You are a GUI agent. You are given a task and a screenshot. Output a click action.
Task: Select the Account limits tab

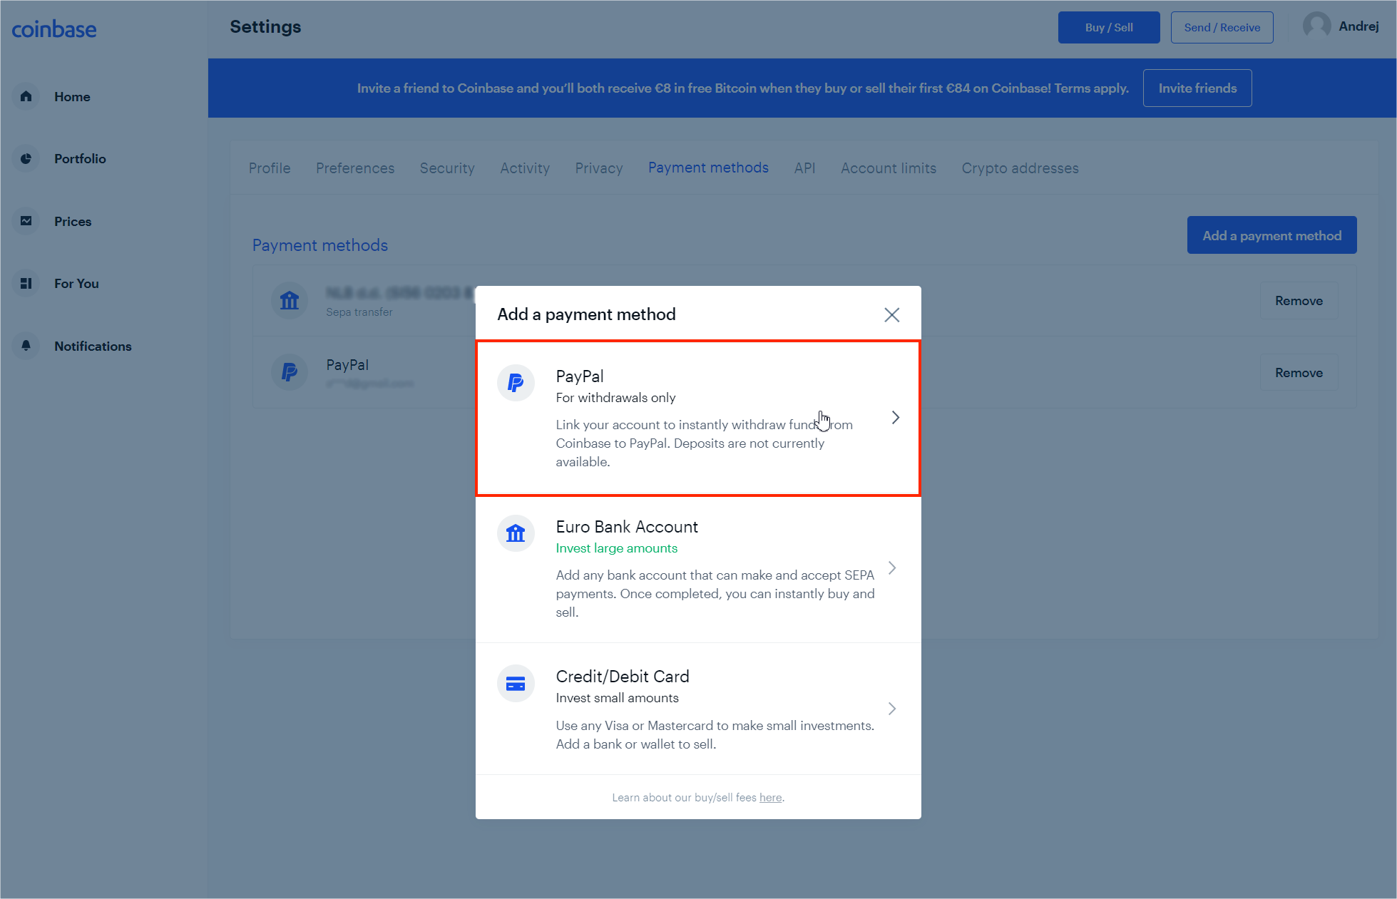(x=889, y=168)
